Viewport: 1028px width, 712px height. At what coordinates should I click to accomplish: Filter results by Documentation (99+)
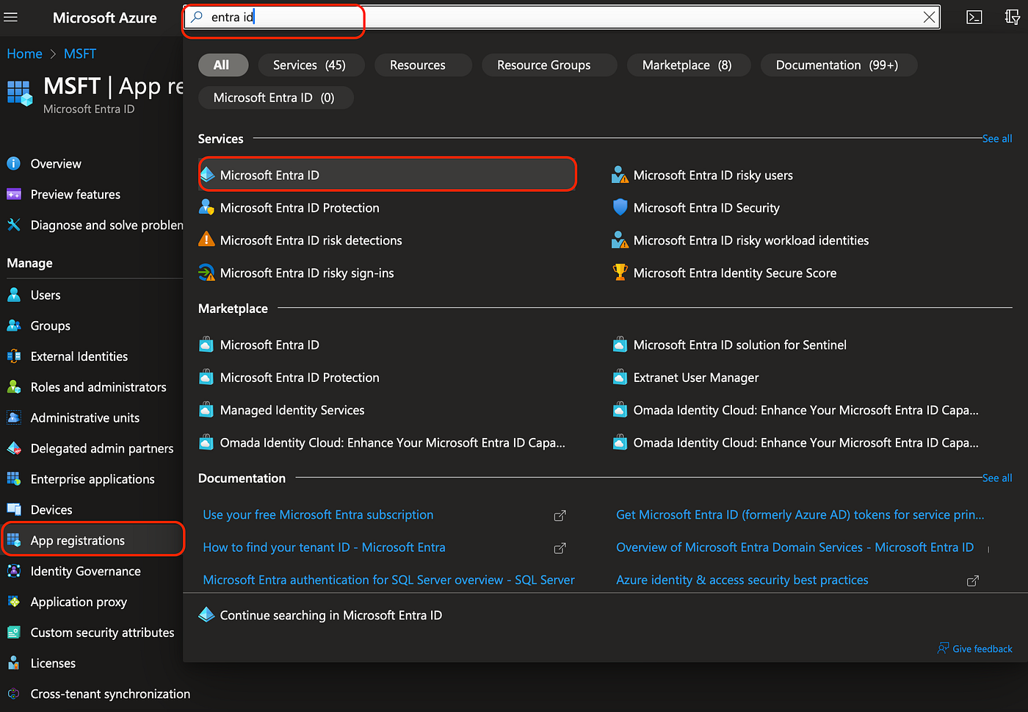pyautogui.click(x=839, y=65)
